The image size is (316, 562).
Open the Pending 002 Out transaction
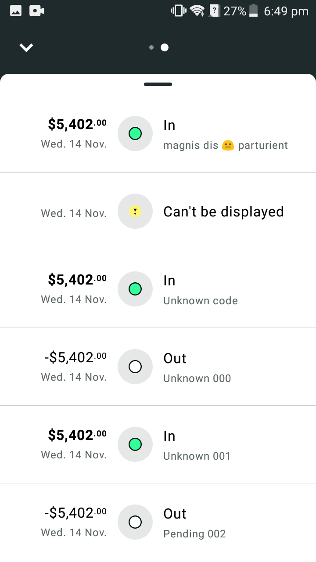pyautogui.click(x=194, y=523)
